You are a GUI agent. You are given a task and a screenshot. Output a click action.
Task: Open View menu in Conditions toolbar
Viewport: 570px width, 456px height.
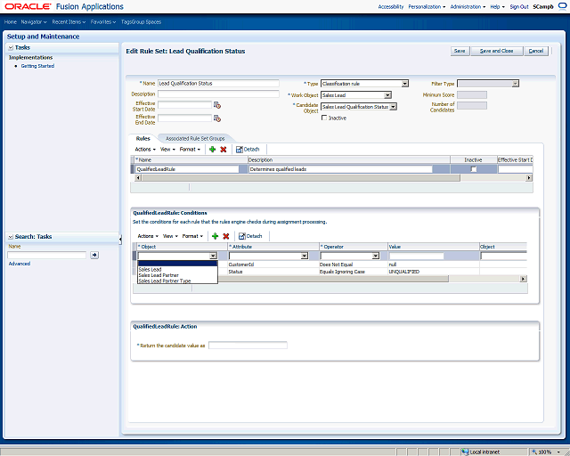170,236
